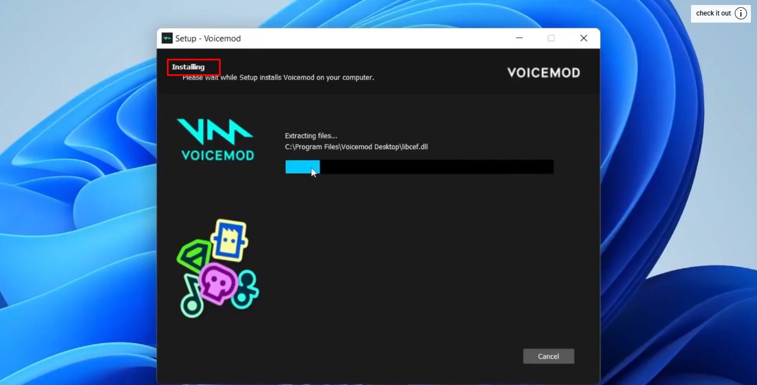Cancel the Voicemod installation
757x385 pixels.
pyautogui.click(x=548, y=356)
